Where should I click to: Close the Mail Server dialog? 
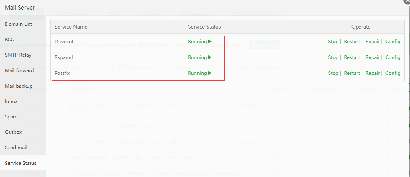click(x=407, y=1)
